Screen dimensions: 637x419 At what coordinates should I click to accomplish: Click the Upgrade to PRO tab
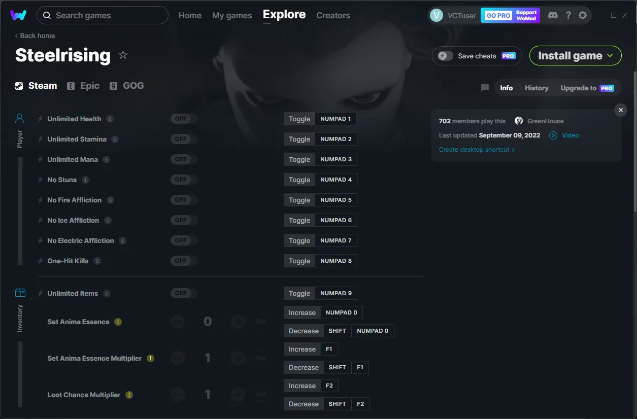pyautogui.click(x=587, y=88)
